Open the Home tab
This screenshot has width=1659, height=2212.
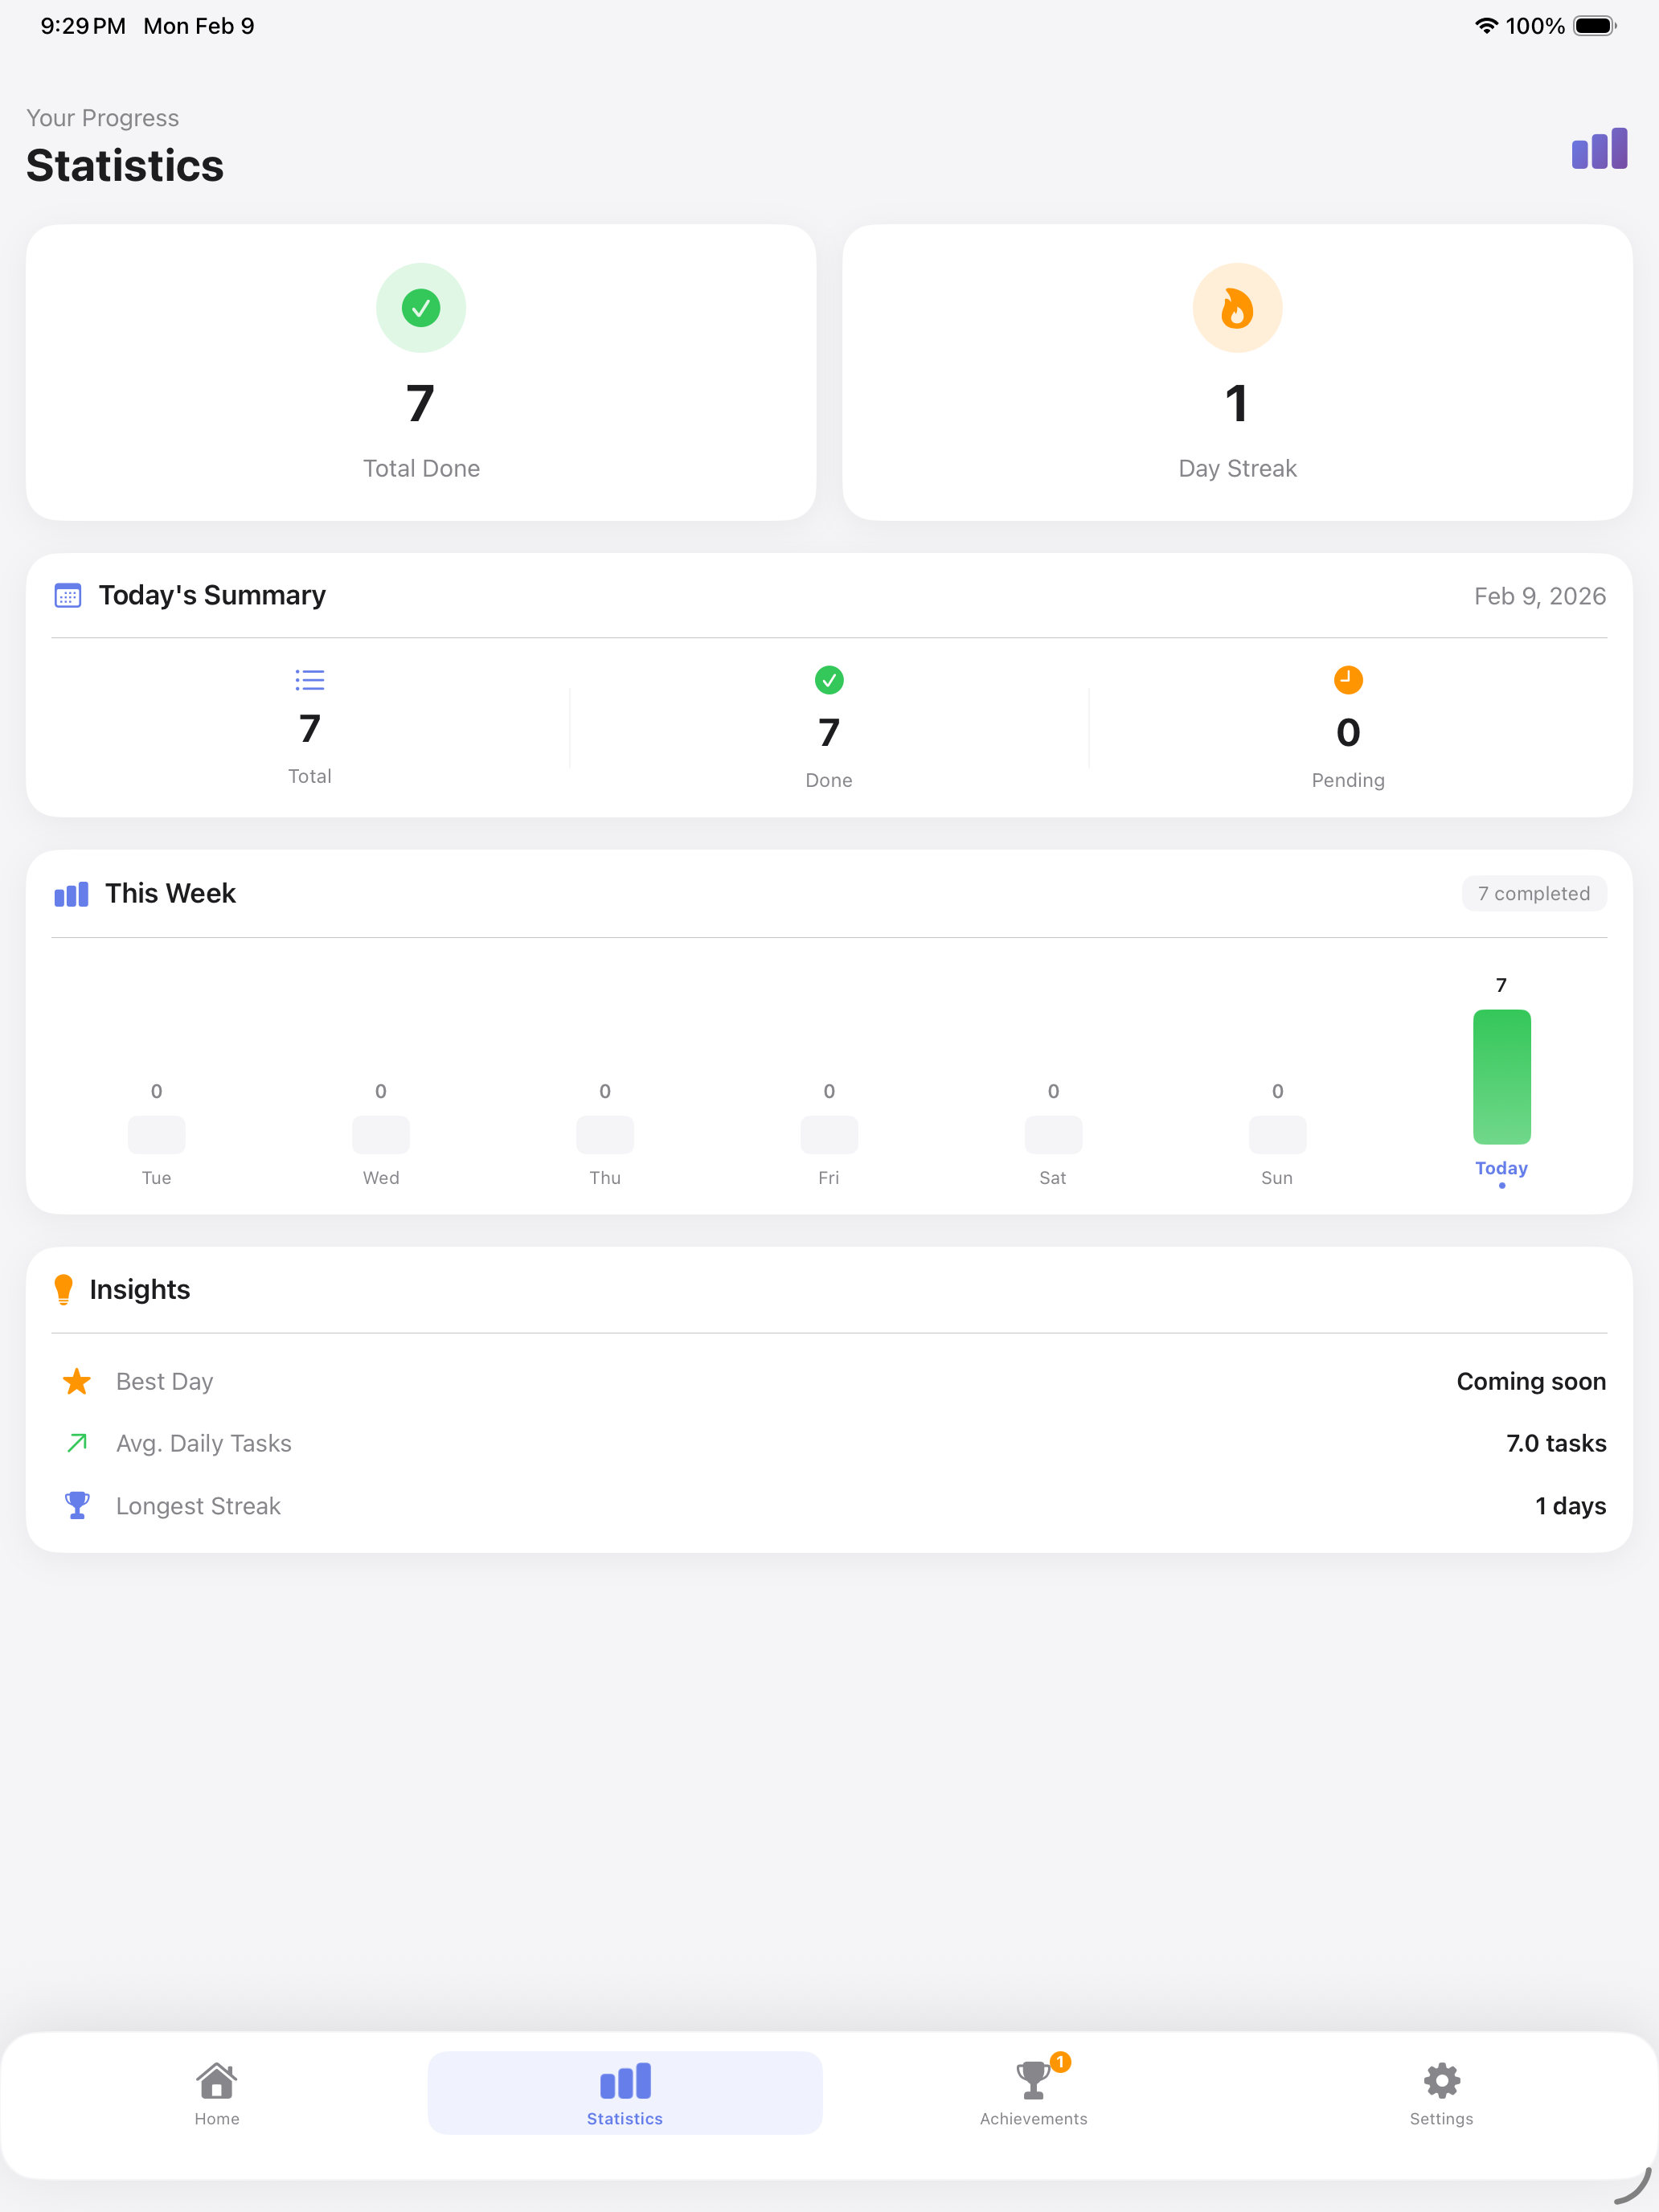tap(217, 2093)
